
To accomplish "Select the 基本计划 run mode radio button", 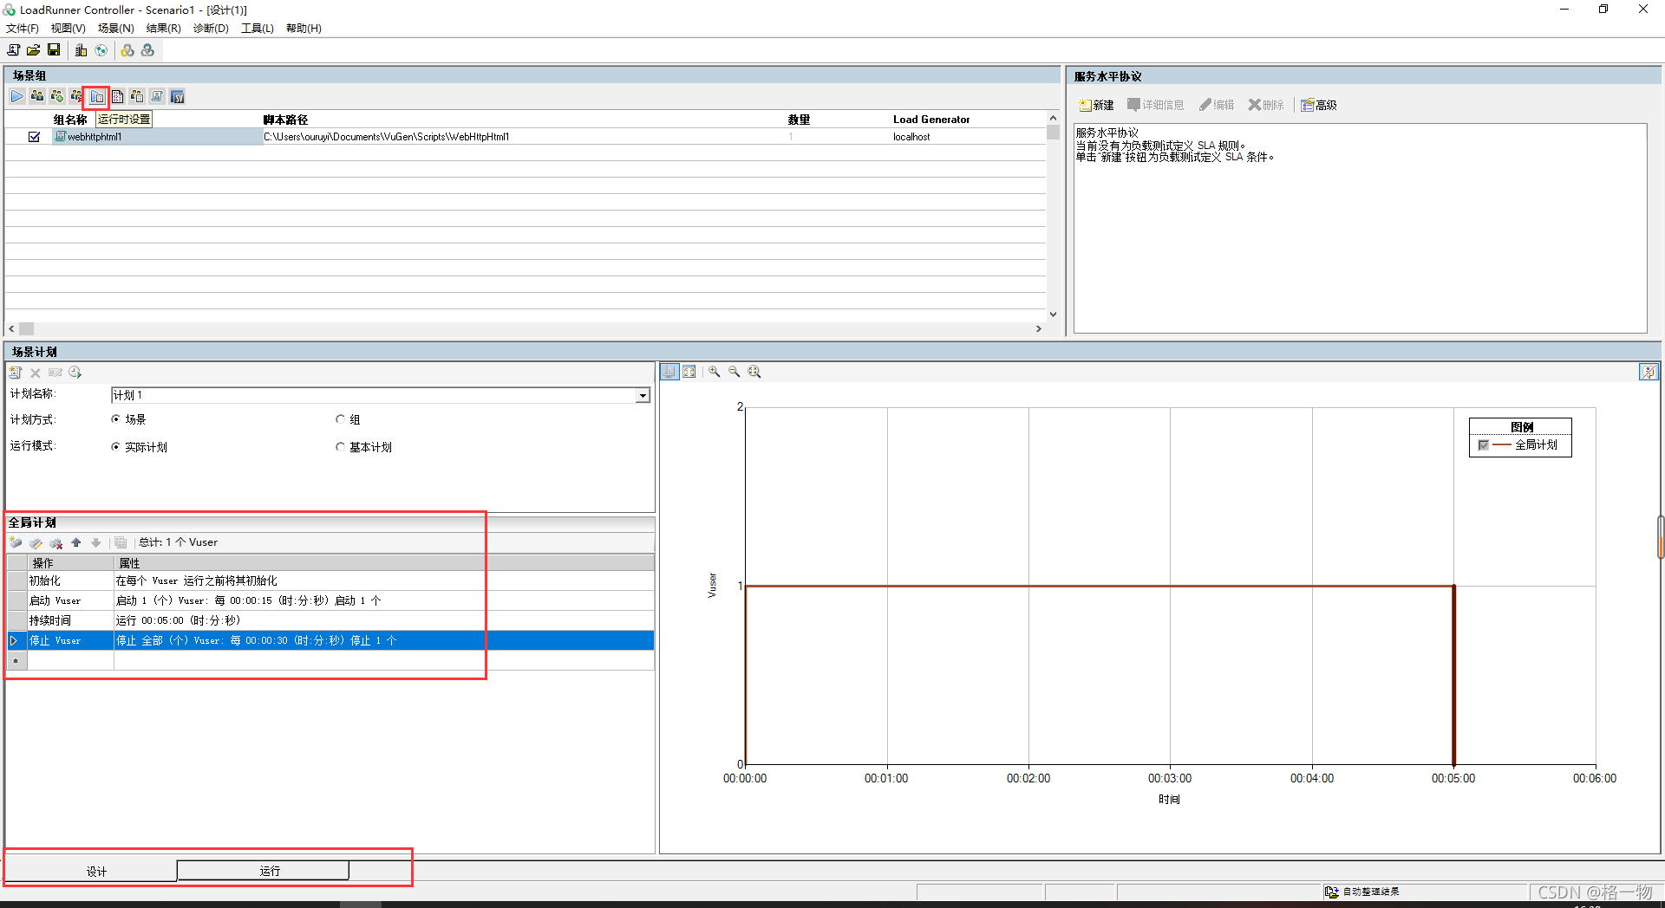I will [340, 447].
